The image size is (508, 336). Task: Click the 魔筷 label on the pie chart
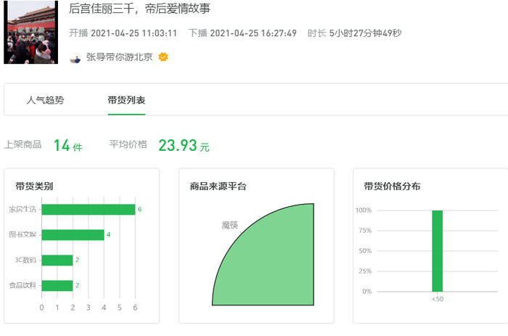[x=230, y=225]
